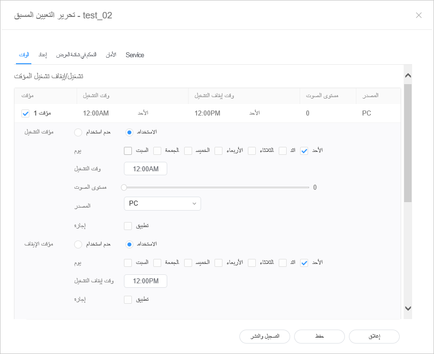Close the test_02 preset edit dialog

pos(419,15)
